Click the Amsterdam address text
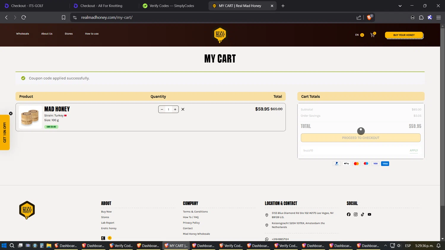 298,225
